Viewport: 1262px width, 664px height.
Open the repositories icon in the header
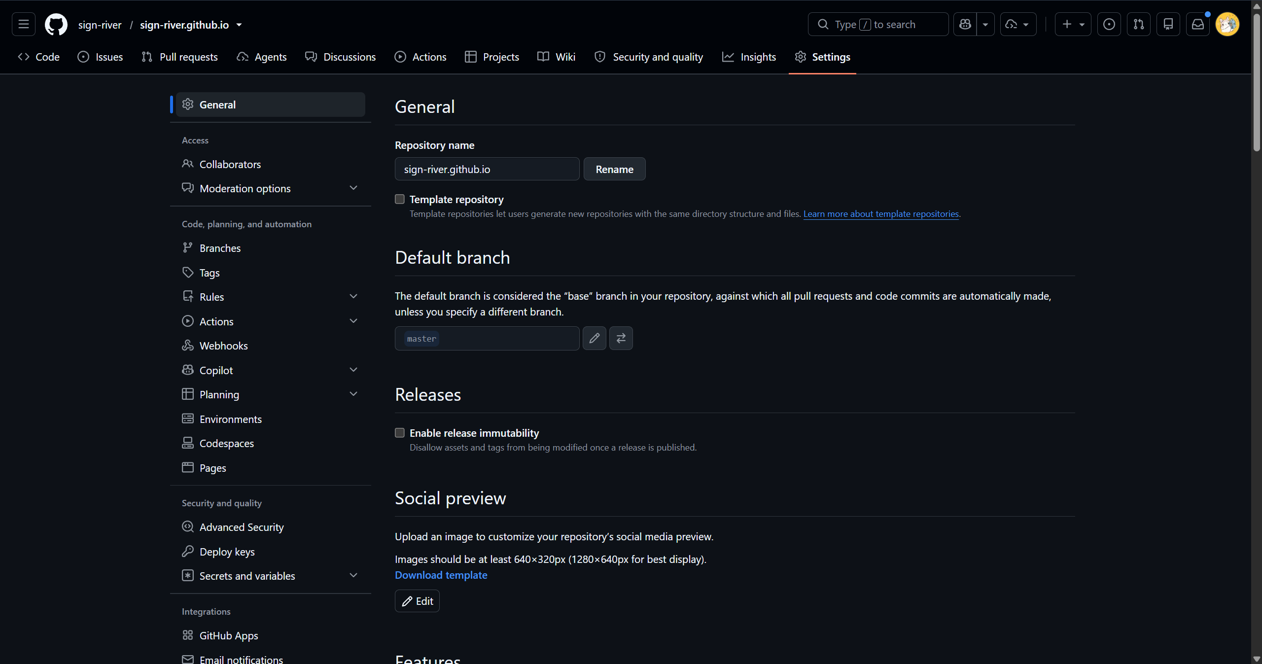[1168, 24]
